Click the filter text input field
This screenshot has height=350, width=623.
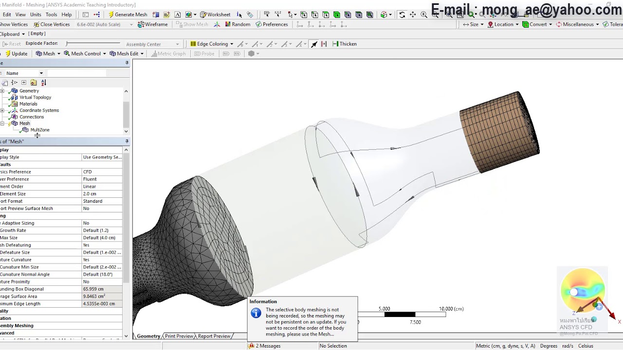[76, 73]
